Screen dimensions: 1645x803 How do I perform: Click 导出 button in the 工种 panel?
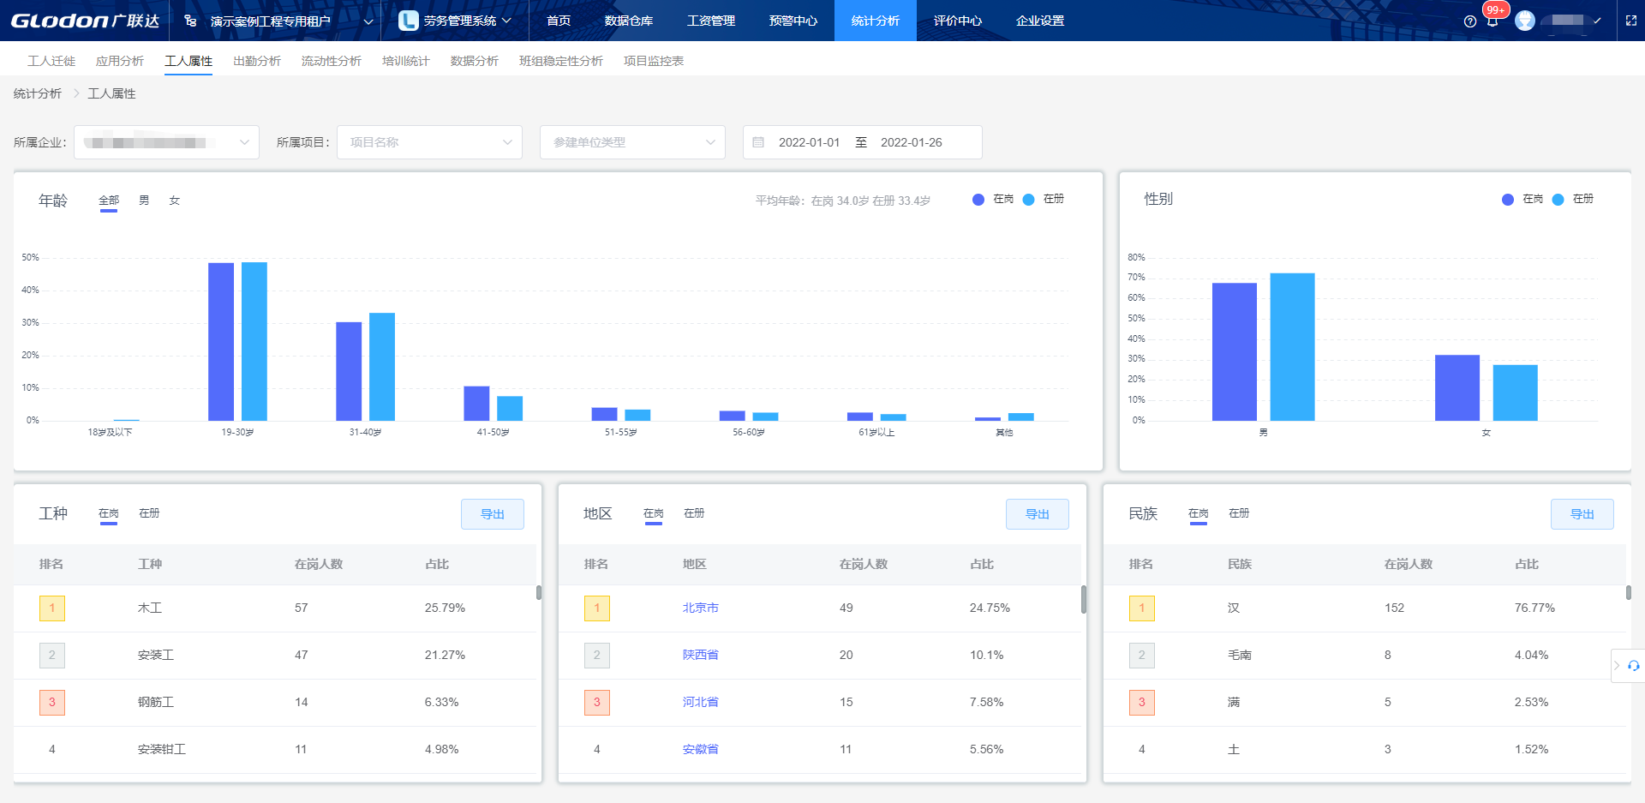point(492,514)
